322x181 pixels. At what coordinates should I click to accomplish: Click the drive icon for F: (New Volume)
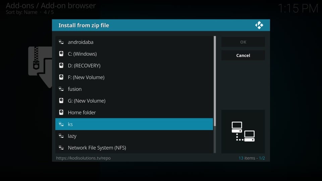(61, 77)
